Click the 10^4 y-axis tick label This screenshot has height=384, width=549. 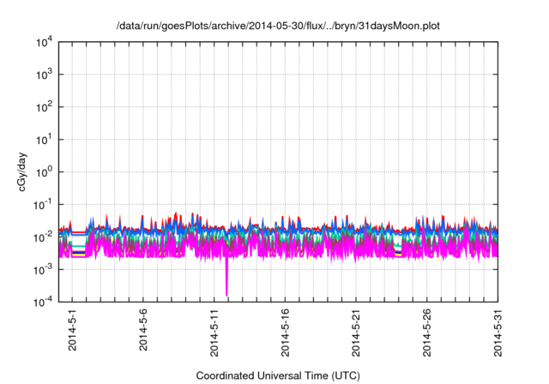click(45, 42)
